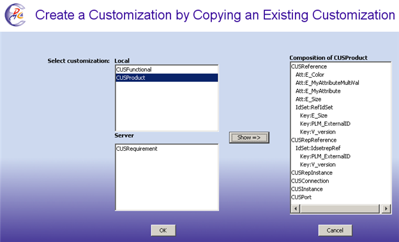Click the composition horizontal scrollbar thumb
The height and width of the screenshot is (242, 399).
[340, 209]
